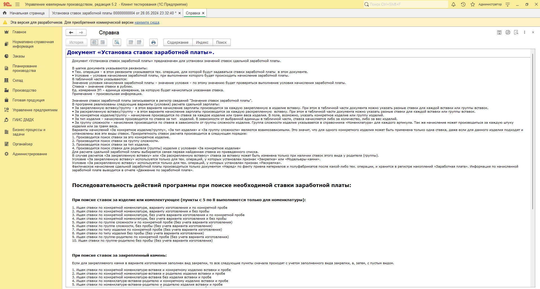Go back with the left arrow button
The width and height of the screenshot is (540, 289).
[71, 32]
